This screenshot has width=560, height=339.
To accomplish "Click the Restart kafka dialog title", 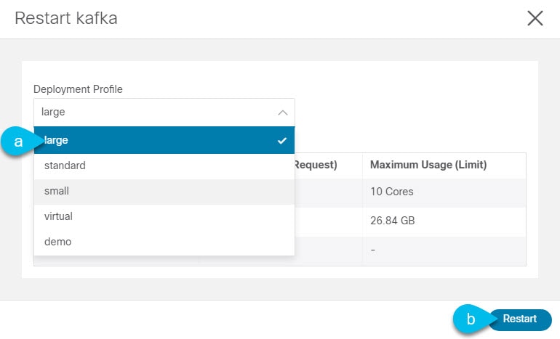I will point(66,18).
